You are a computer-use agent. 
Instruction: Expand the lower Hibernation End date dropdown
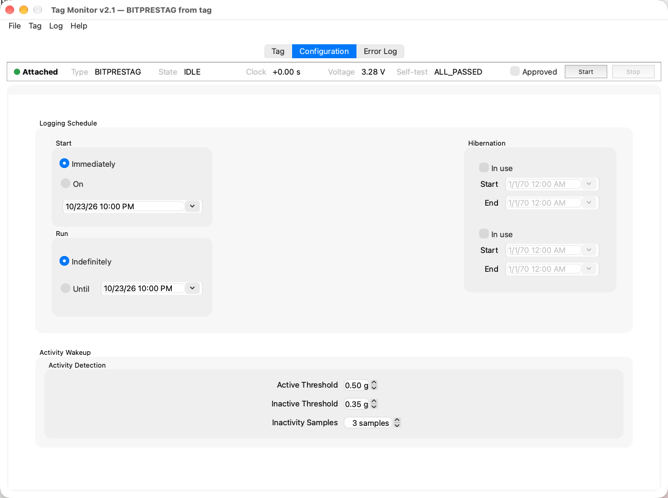(x=589, y=269)
